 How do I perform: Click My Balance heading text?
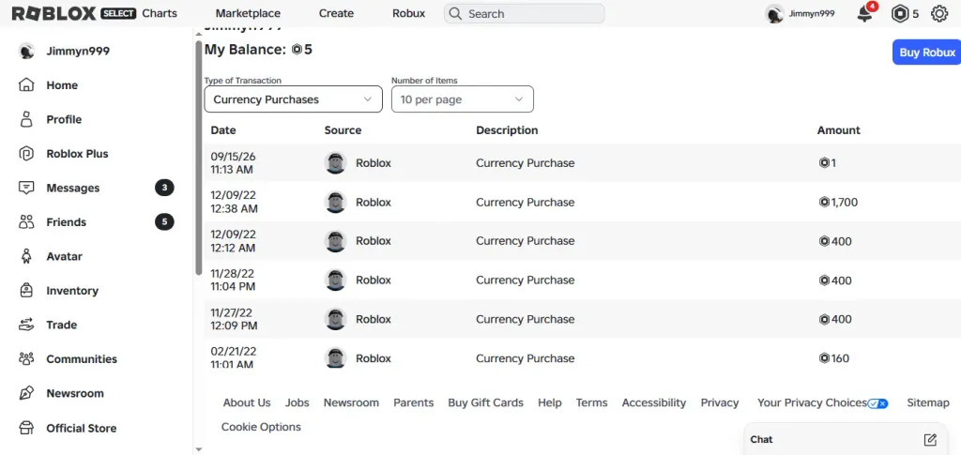click(245, 50)
